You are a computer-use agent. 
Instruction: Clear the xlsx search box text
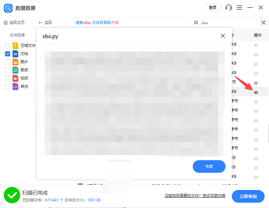coord(263,22)
